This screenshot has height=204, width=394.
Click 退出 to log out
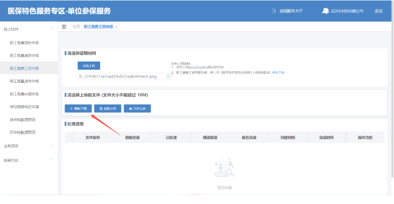tap(379, 11)
